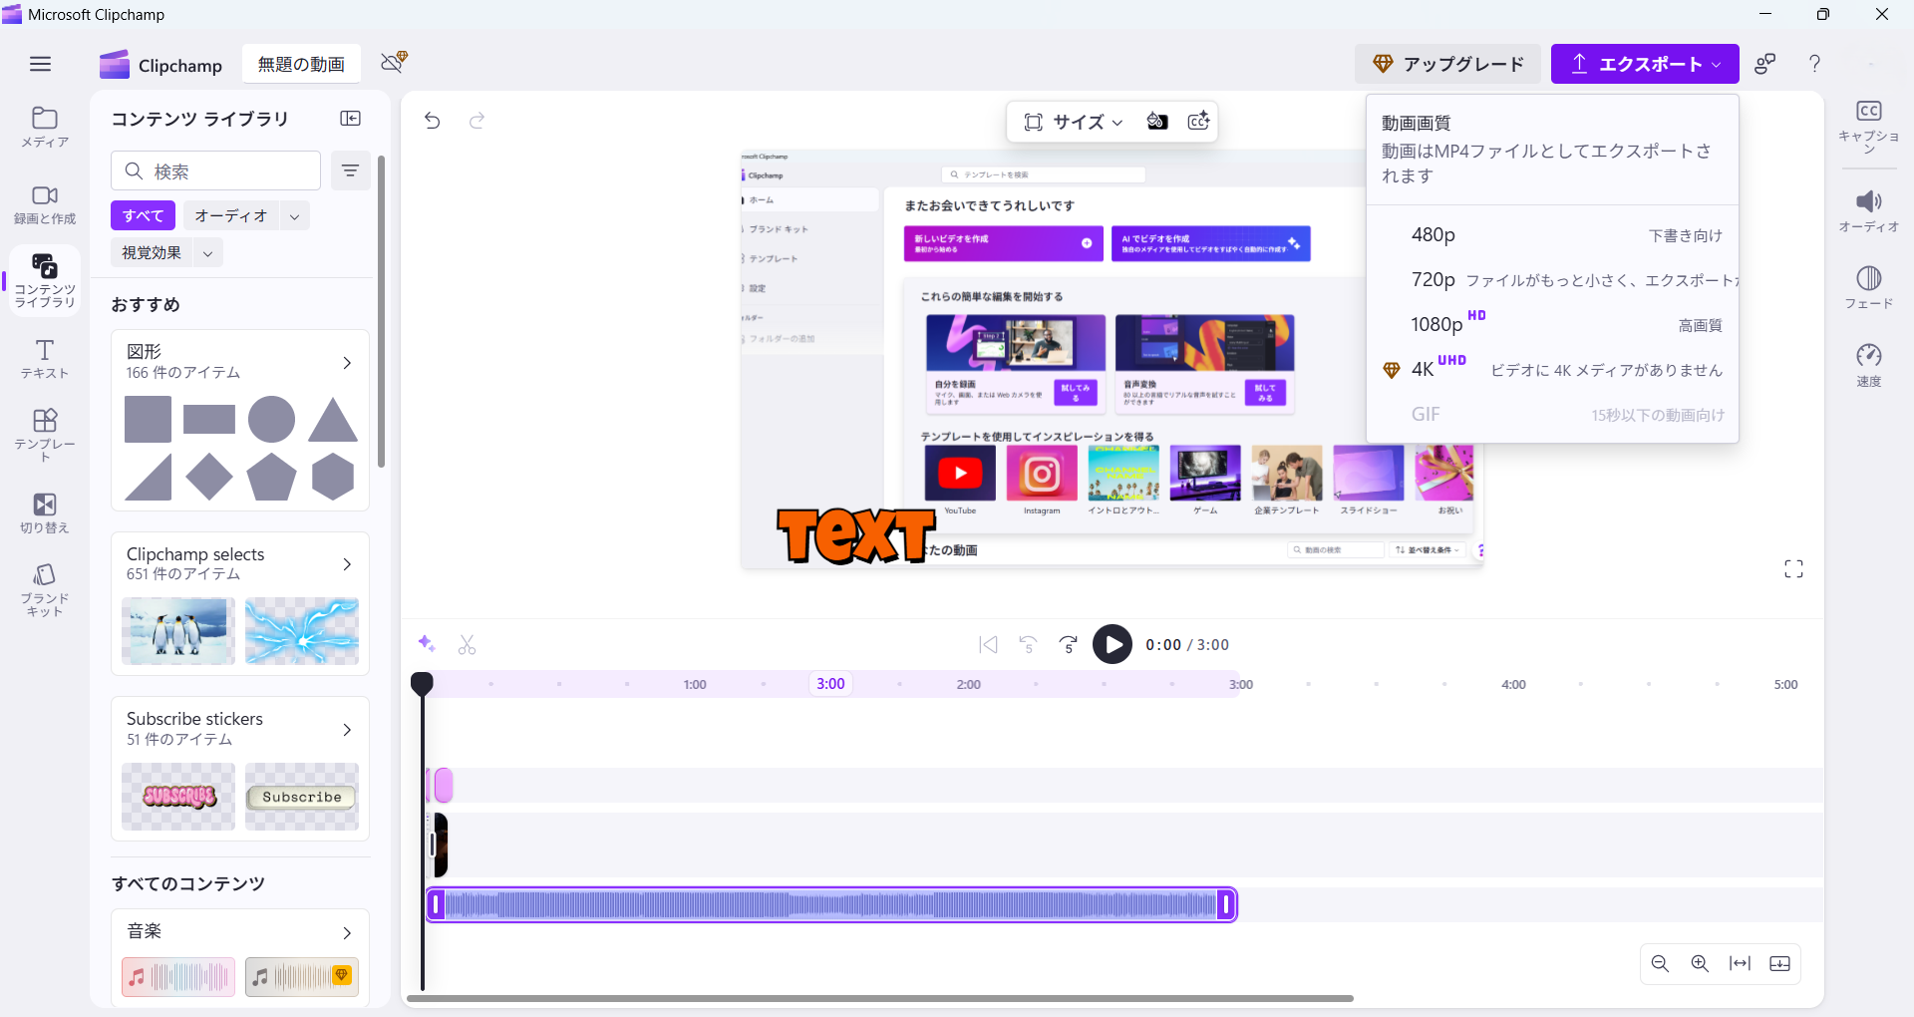Expand the オーディオ filter dropdown

pos(294,216)
